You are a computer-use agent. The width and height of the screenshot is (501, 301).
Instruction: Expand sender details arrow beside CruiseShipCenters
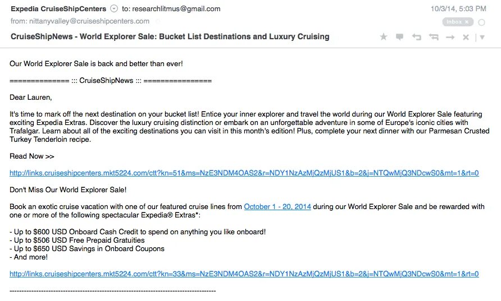click(x=114, y=8)
